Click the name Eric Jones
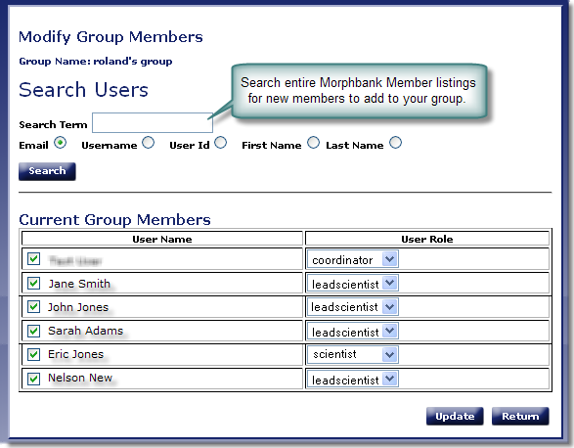 point(75,354)
